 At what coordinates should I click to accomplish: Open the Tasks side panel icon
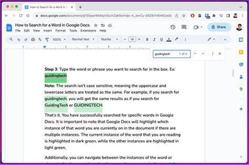(x=241, y=65)
